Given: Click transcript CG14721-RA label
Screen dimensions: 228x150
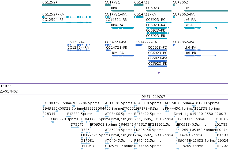Looking at the screenshot, I should [115, 14].
